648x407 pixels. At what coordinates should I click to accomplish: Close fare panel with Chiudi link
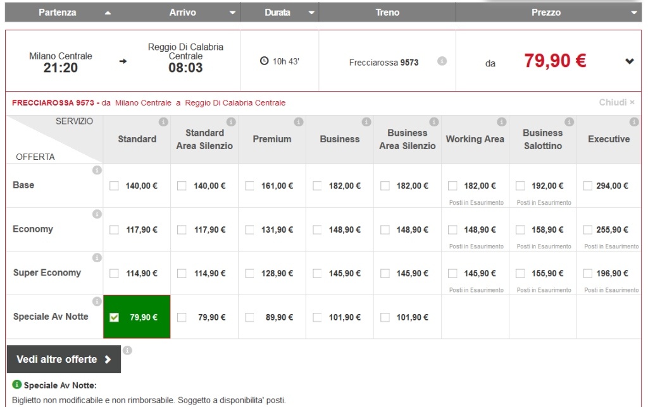[x=616, y=102]
